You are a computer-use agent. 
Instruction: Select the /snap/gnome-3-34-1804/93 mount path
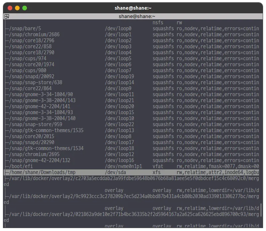41,113
